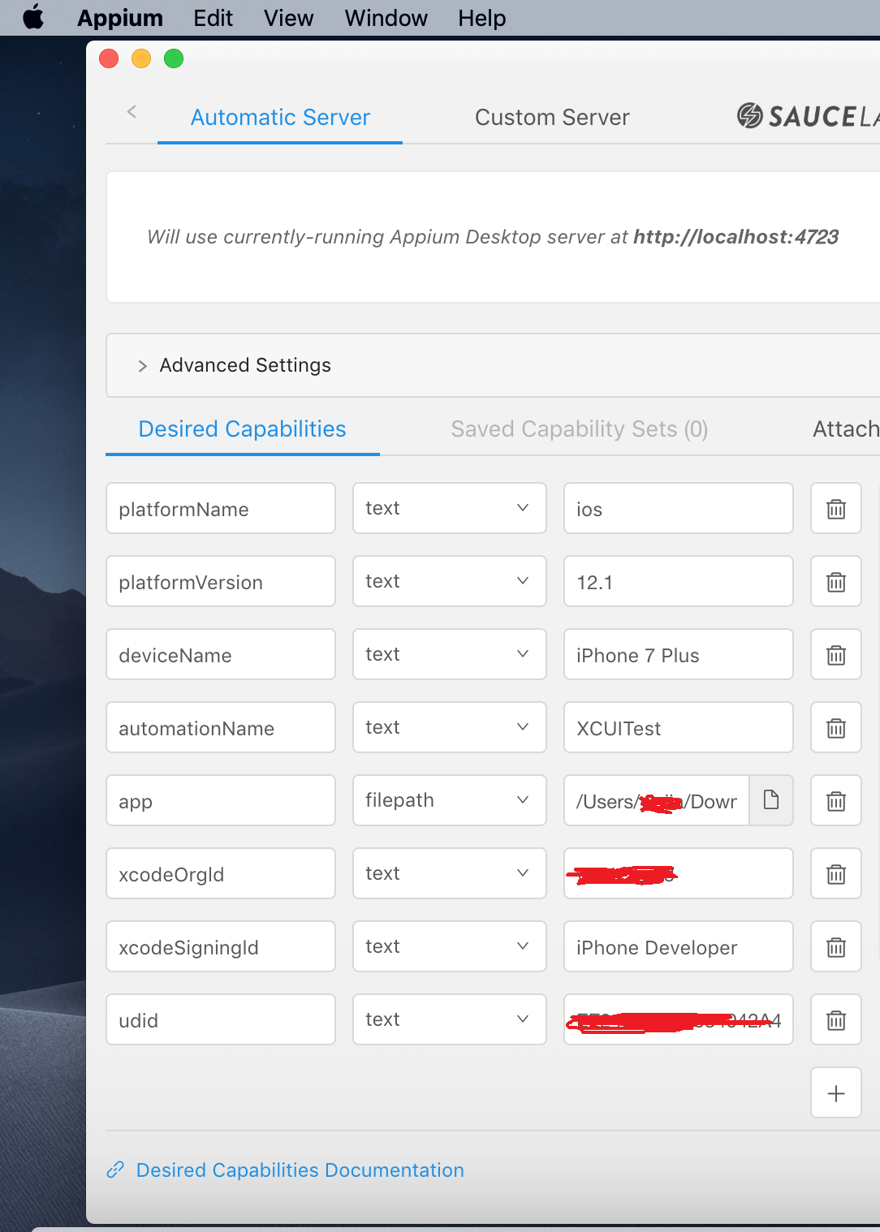Image resolution: width=880 pixels, height=1232 pixels.
Task: Open the Help menu
Action: (x=481, y=18)
